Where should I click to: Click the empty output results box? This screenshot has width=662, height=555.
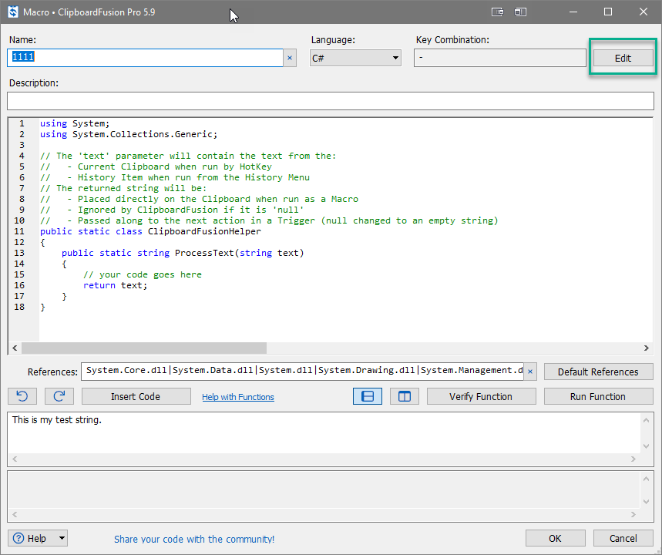[x=324, y=490]
